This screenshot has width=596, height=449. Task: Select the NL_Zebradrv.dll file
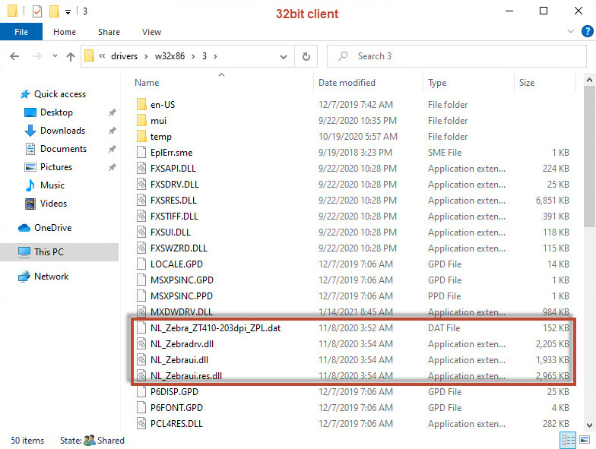pos(181,344)
